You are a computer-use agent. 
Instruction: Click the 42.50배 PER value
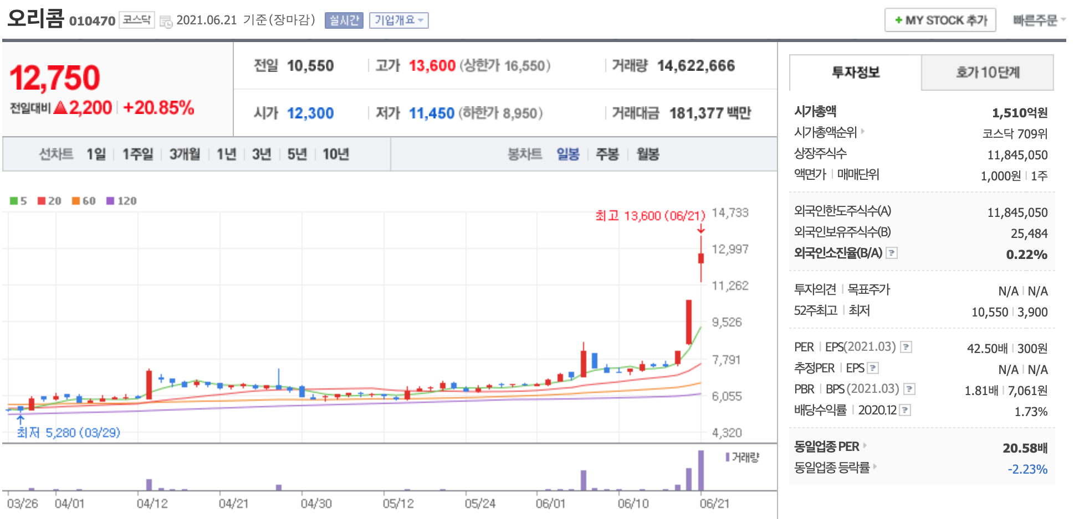click(987, 349)
